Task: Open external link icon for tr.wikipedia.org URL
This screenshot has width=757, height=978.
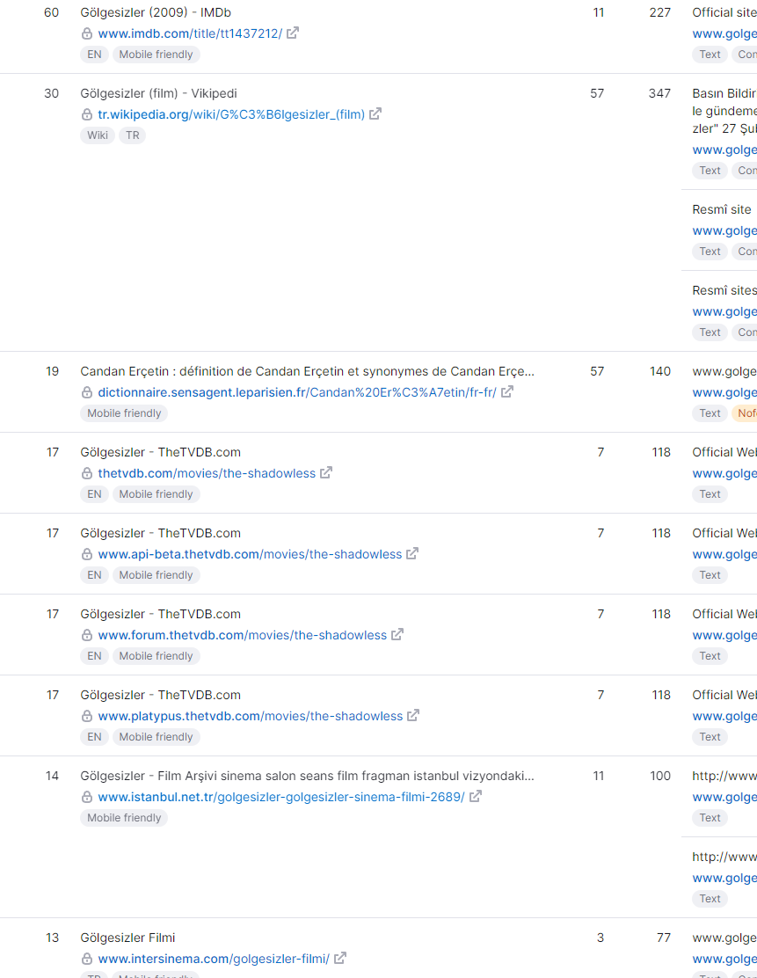Action: pos(375,114)
